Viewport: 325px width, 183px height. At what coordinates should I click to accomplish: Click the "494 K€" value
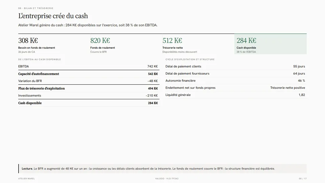pos(153,88)
